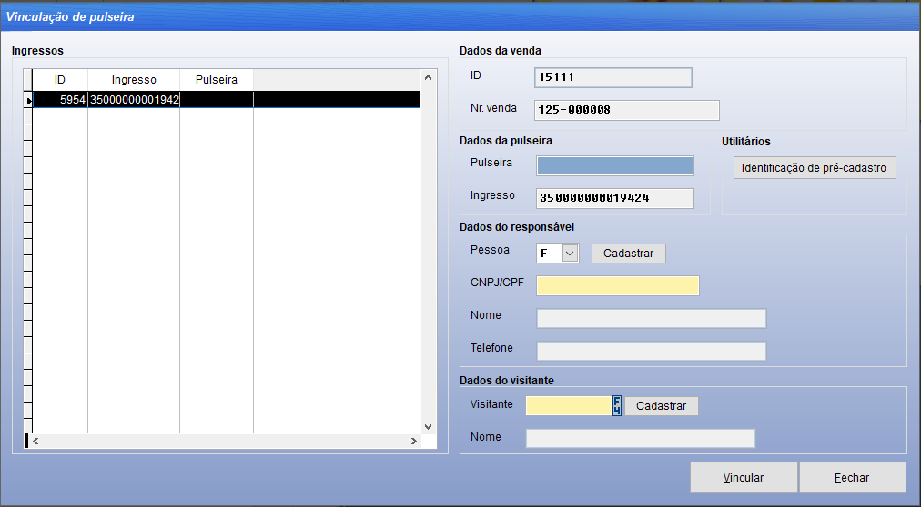
Task: Click the Pulseira column header
Action: 216,80
